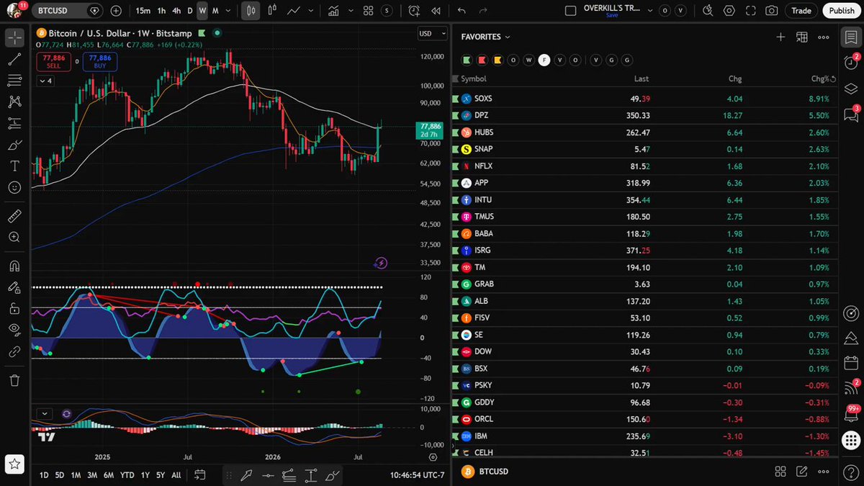
Task: Select the W watchlist chip
Action: click(528, 60)
